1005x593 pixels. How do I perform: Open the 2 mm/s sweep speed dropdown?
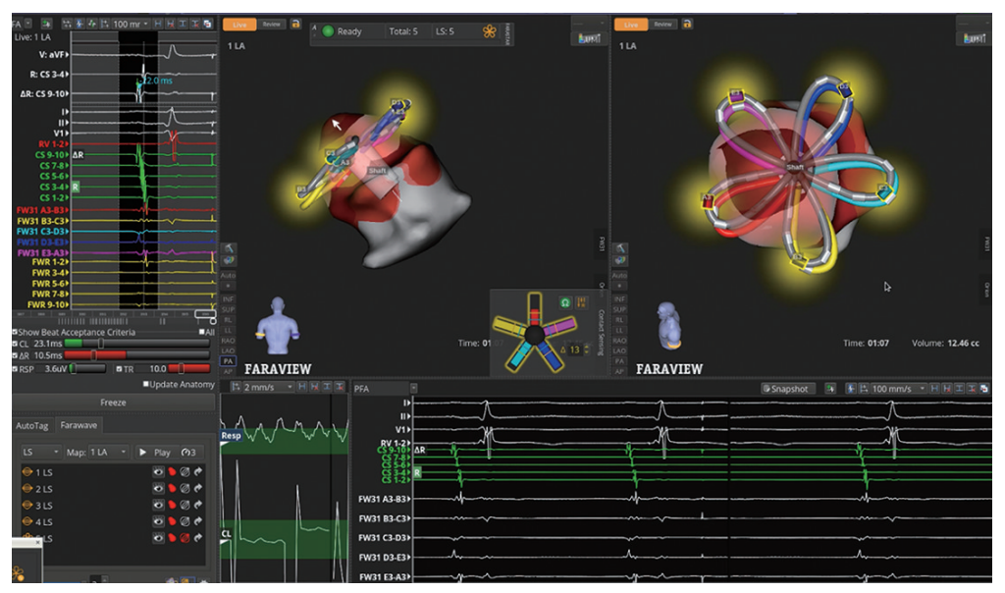[269, 387]
